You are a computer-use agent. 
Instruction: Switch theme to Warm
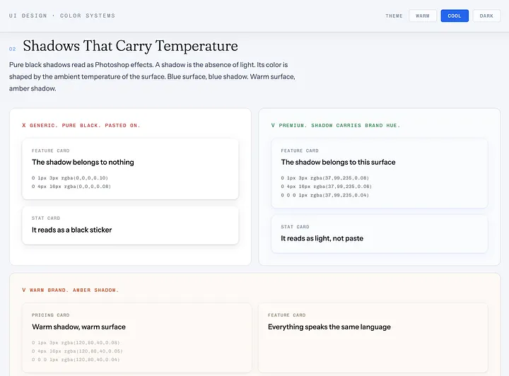tap(422, 16)
